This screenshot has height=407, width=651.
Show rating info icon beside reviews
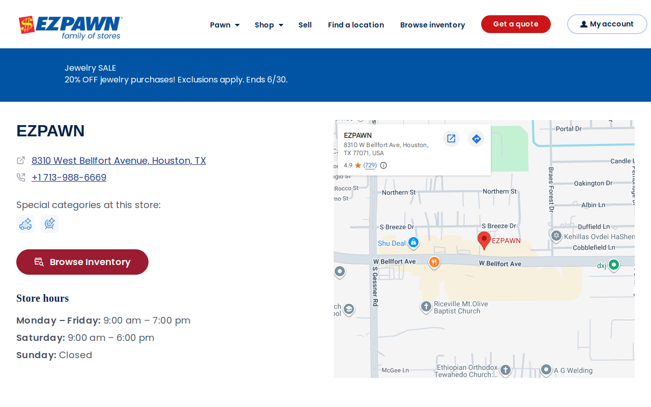[x=383, y=165]
